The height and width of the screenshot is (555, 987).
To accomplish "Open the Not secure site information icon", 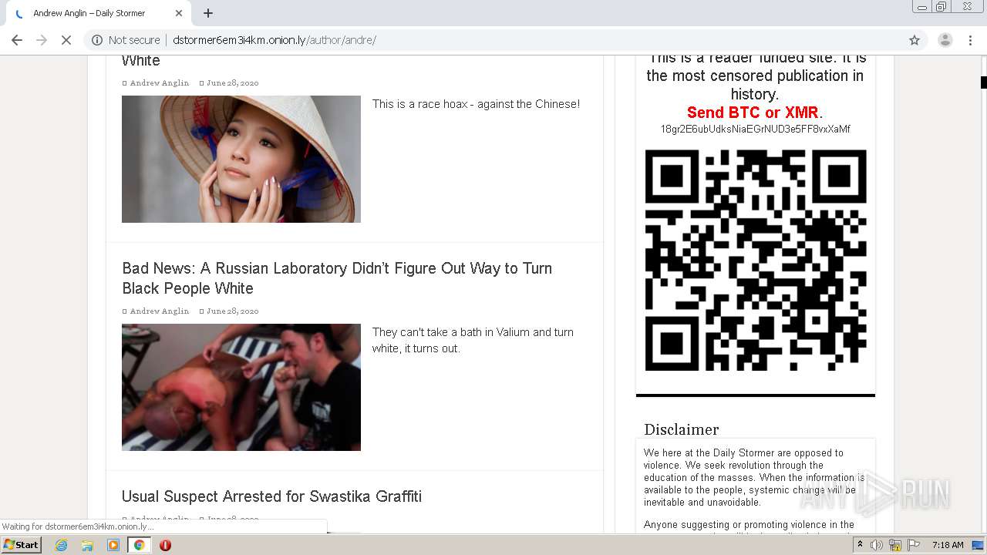I will coord(97,40).
